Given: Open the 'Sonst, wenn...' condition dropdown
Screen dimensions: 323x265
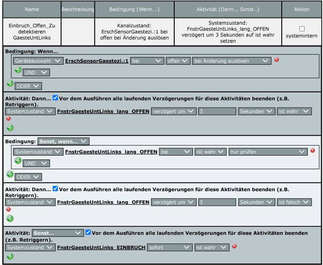Looking at the screenshot, I should tap(63, 142).
